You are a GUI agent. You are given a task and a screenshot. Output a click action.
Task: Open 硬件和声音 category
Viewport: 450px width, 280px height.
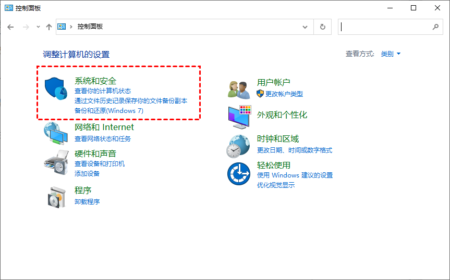point(95,154)
